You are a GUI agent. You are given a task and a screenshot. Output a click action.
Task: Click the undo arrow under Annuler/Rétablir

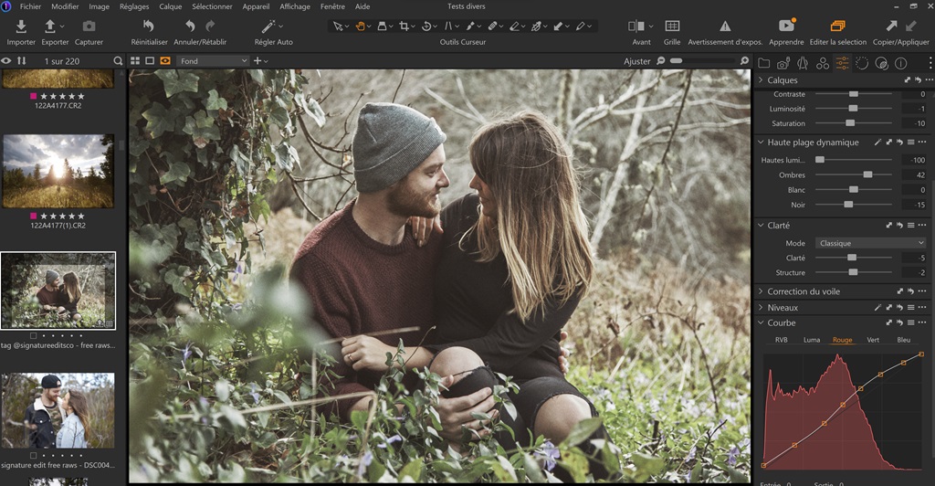pyautogui.click(x=190, y=26)
